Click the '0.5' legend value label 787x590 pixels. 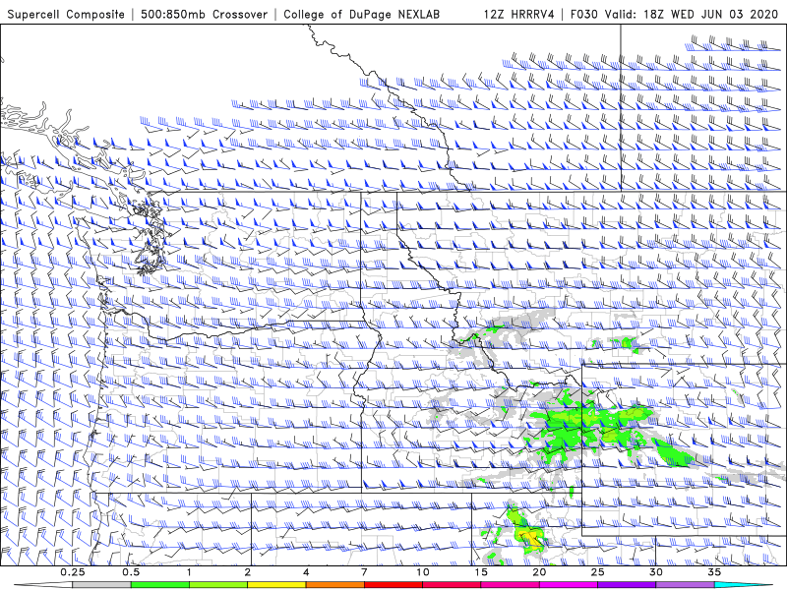coord(131,572)
